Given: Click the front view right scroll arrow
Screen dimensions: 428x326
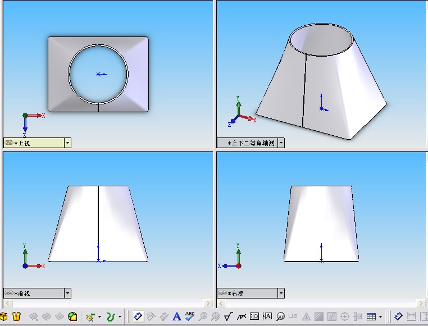Looking at the screenshot, I should (208, 303).
